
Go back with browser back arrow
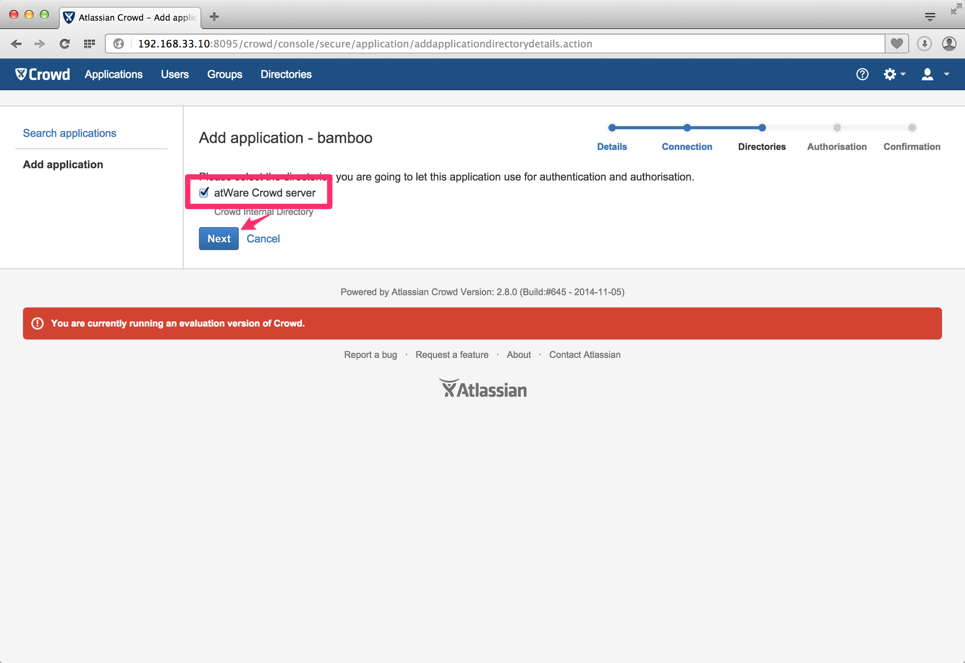point(16,44)
